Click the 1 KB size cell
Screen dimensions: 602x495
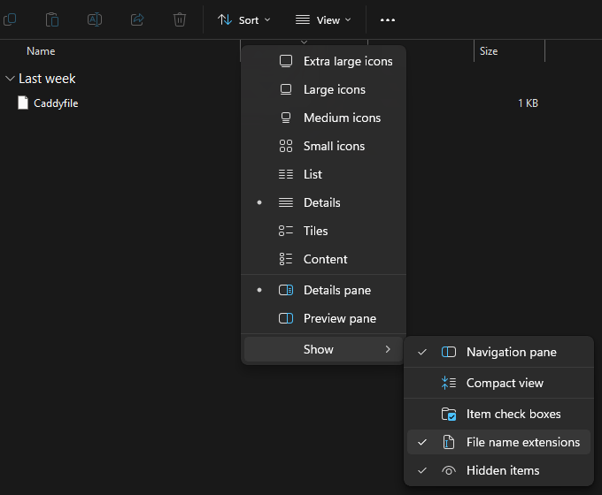528,103
